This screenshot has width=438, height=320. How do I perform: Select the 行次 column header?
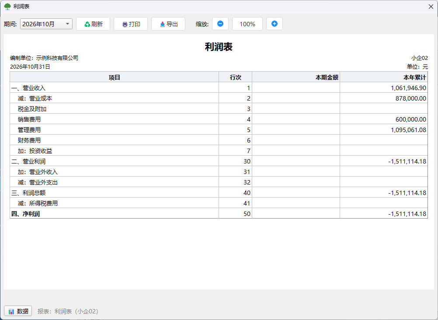[x=236, y=77]
